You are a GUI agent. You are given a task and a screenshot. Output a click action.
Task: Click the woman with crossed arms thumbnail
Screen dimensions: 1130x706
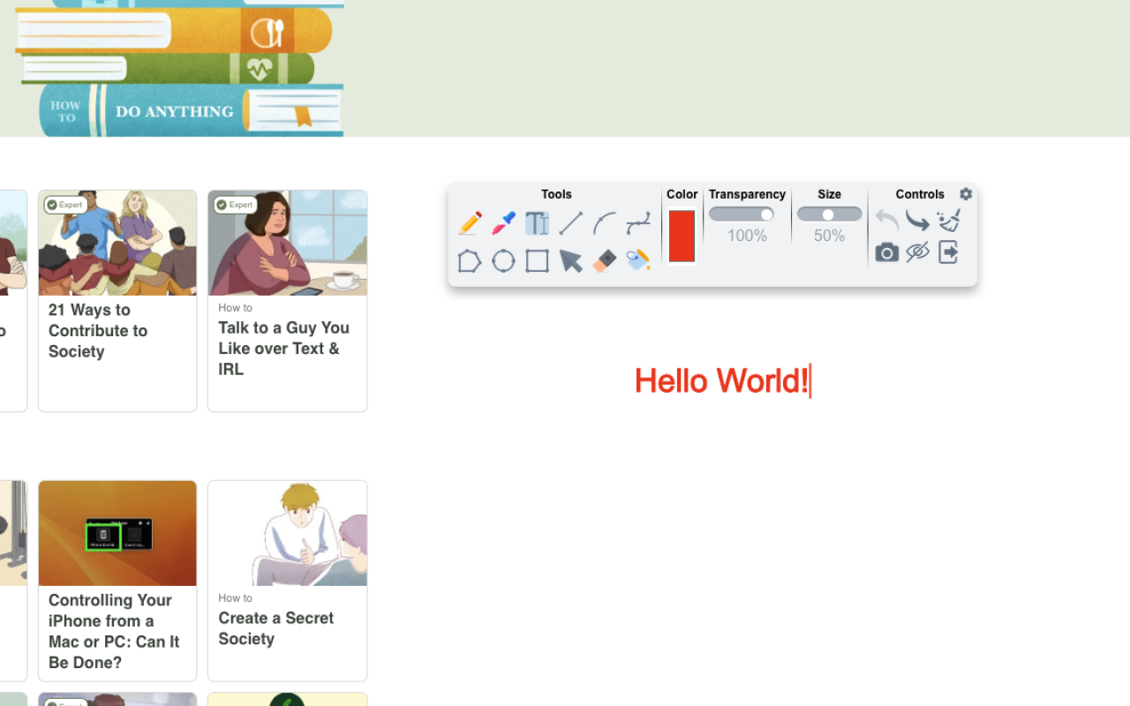coord(288,243)
